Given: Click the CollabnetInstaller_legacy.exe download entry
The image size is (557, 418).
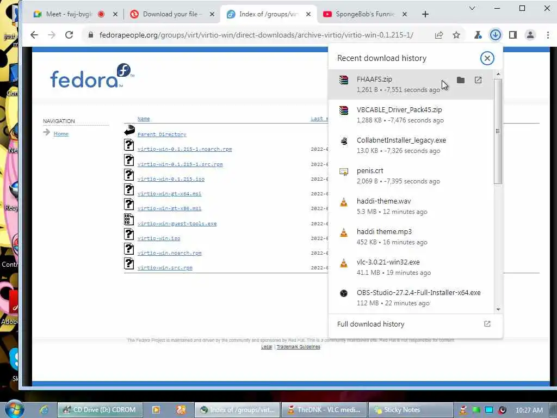Looking at the screenshot, I should (411, 145).
